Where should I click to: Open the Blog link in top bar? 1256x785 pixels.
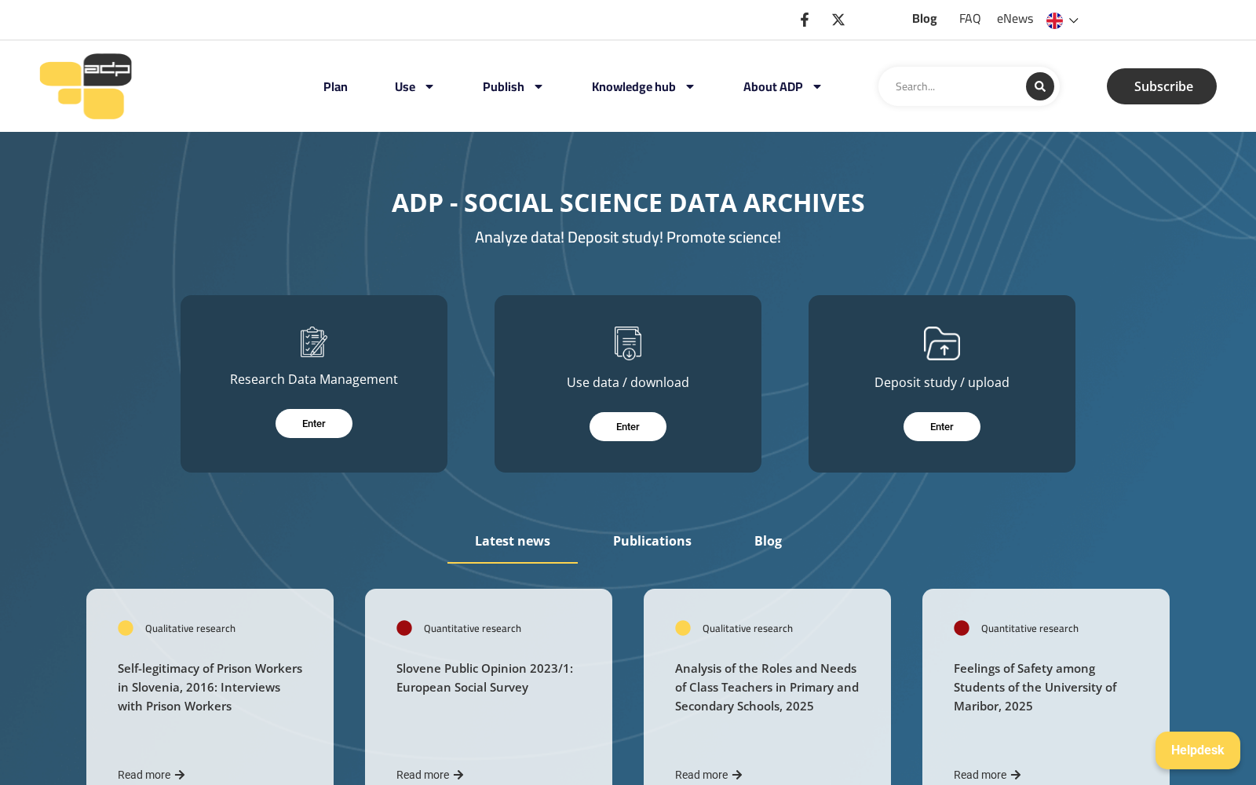(x=925, y=19)
